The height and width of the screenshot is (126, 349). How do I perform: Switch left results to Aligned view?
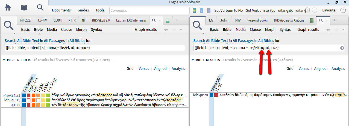pyautogui.click(x=160, y=69)
